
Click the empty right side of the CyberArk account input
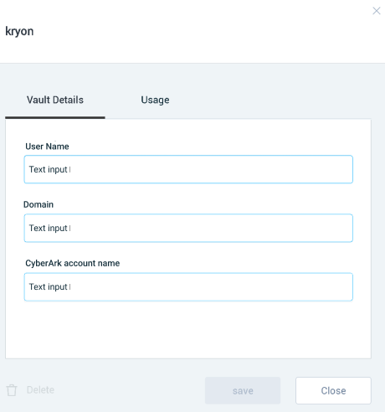tap(251, 287)
